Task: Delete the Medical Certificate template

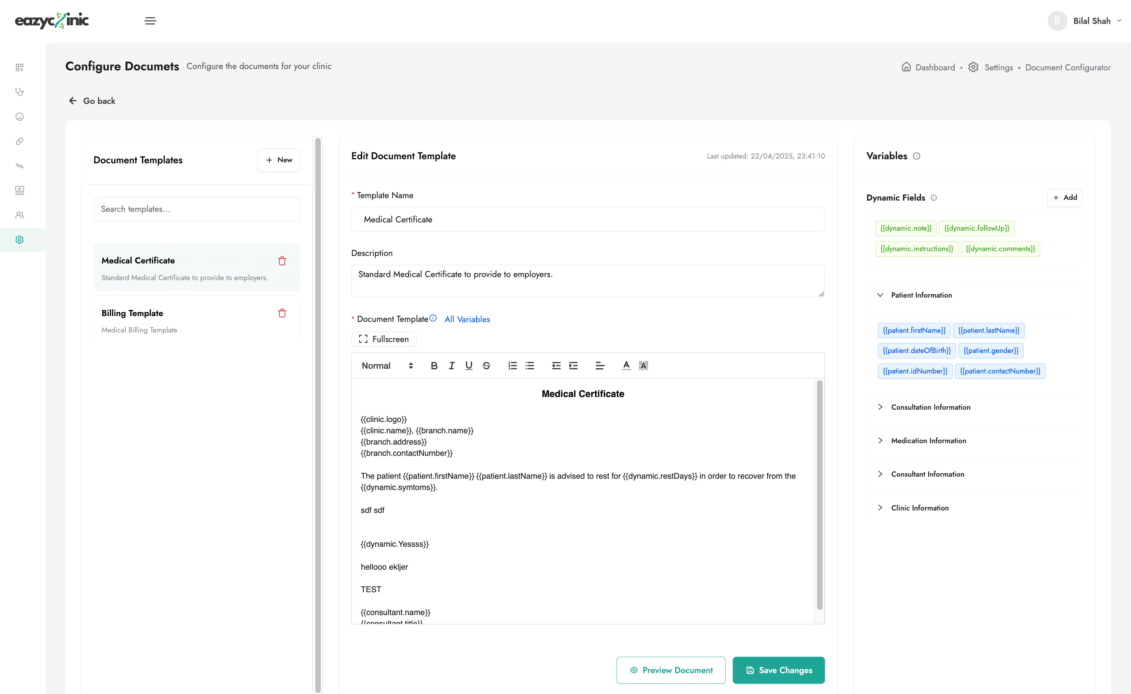Action: 282,261
